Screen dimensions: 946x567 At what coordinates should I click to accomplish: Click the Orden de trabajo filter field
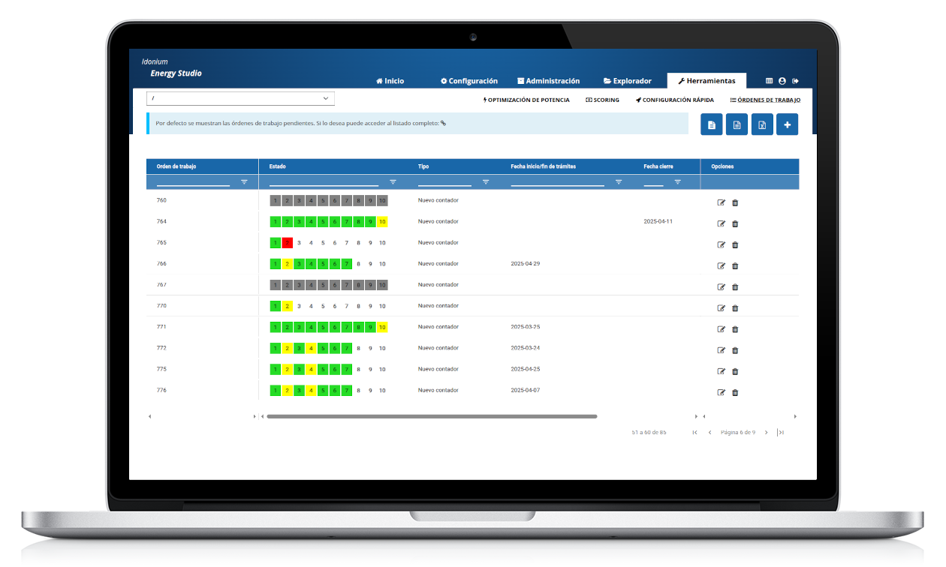(193, 181)
